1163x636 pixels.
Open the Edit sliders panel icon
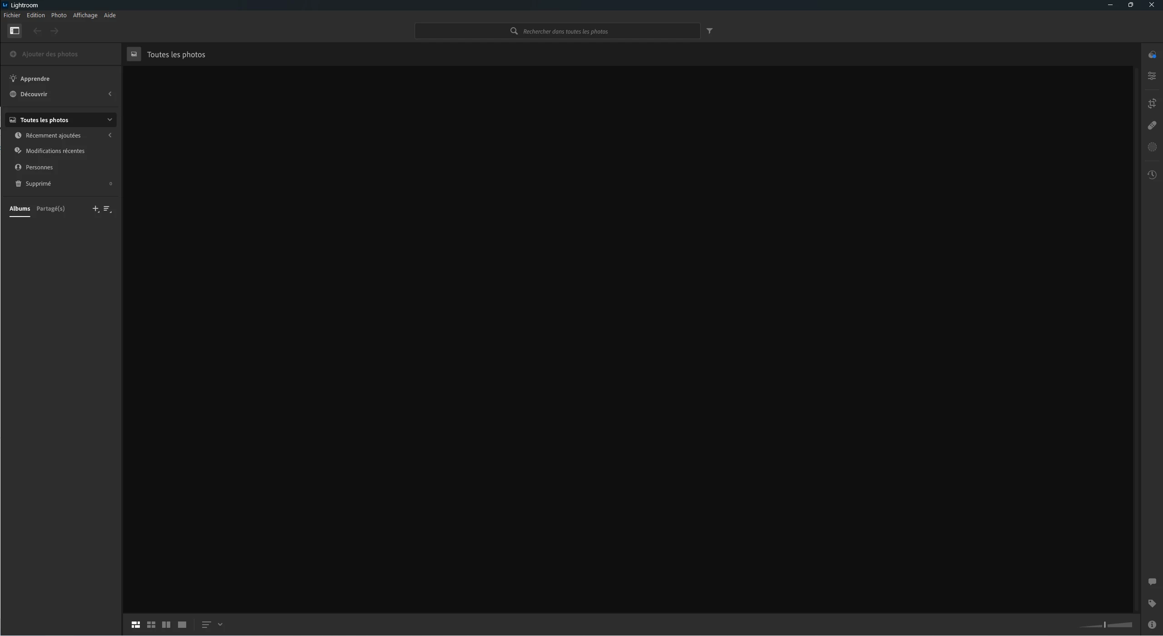[x=1152, y=76]
